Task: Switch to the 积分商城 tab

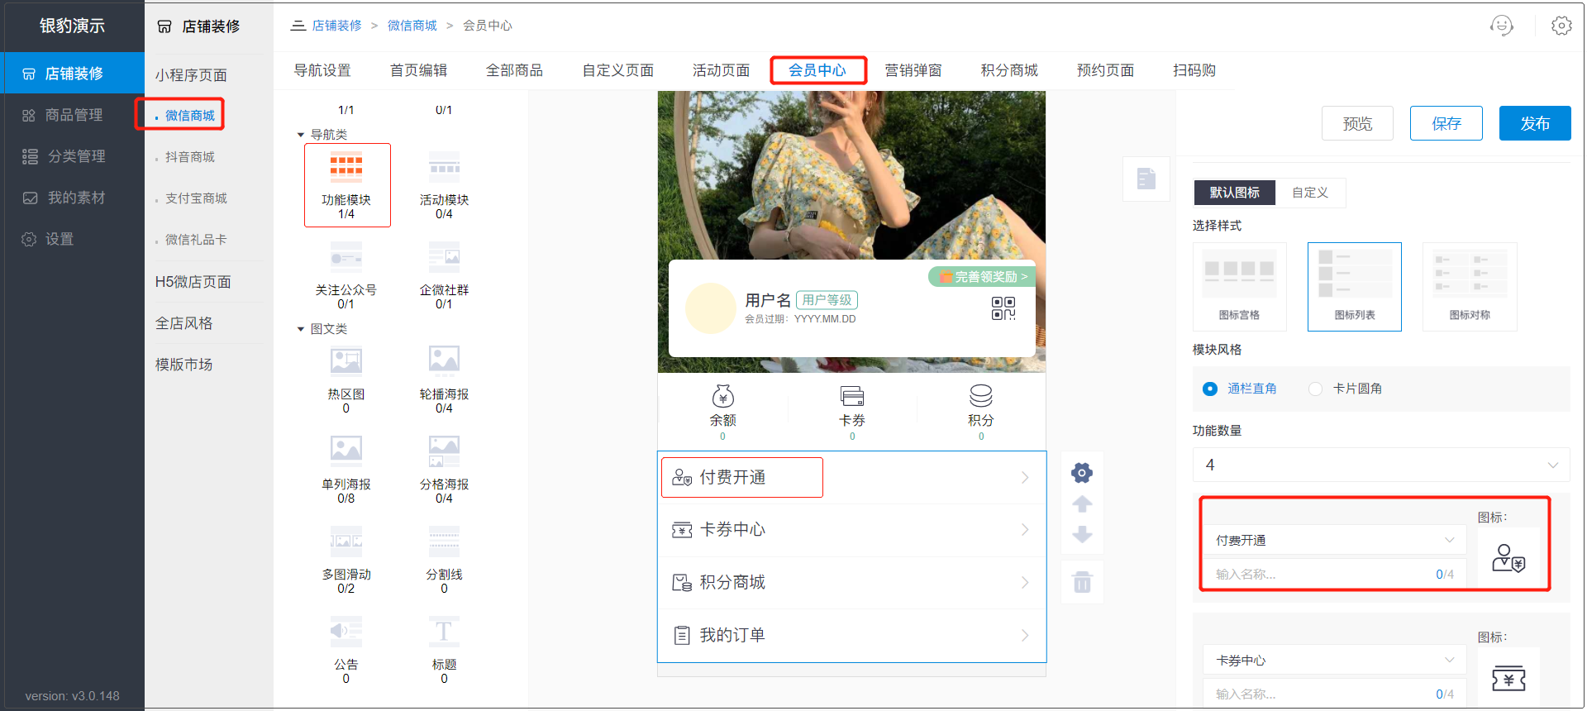Action: (1008, 70)
